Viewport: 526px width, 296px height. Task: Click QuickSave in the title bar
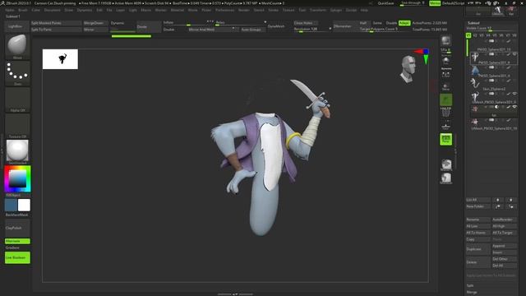click(x=385, y=3)
